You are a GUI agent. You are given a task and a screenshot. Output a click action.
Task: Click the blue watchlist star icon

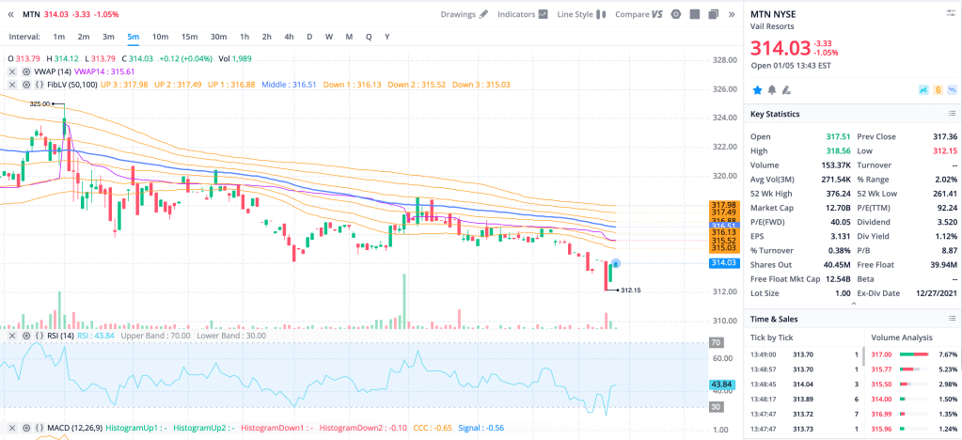coord(756,89)
